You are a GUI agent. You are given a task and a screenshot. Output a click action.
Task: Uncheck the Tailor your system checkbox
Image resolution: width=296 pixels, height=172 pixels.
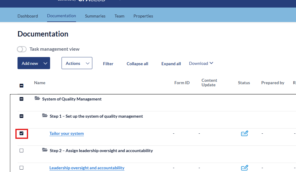pyautogui.click(x=21, y=133)
